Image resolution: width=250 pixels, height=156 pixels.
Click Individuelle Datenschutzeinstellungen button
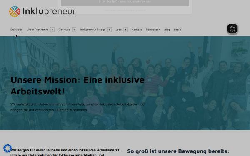[x=125, y=2]
